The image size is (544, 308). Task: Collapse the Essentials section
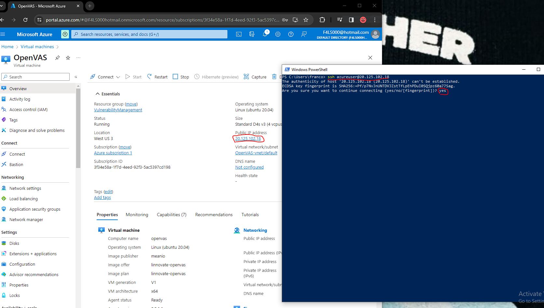(108, 94)
